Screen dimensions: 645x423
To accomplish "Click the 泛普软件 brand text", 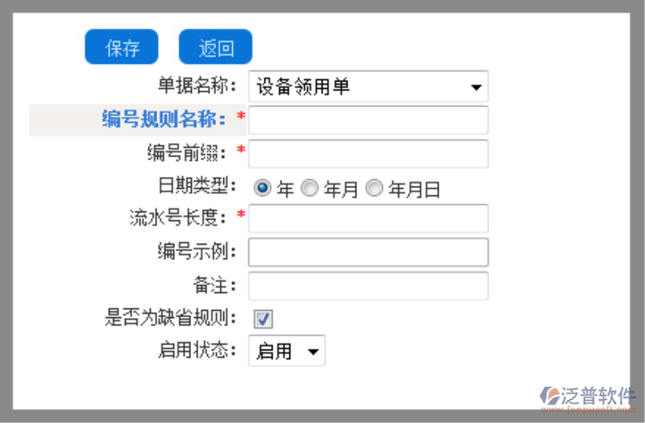I will pos(598,396).
